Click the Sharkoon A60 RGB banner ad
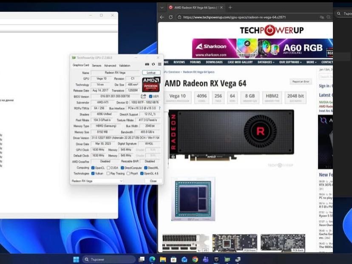352x264 pixels. tap(262, 48)
